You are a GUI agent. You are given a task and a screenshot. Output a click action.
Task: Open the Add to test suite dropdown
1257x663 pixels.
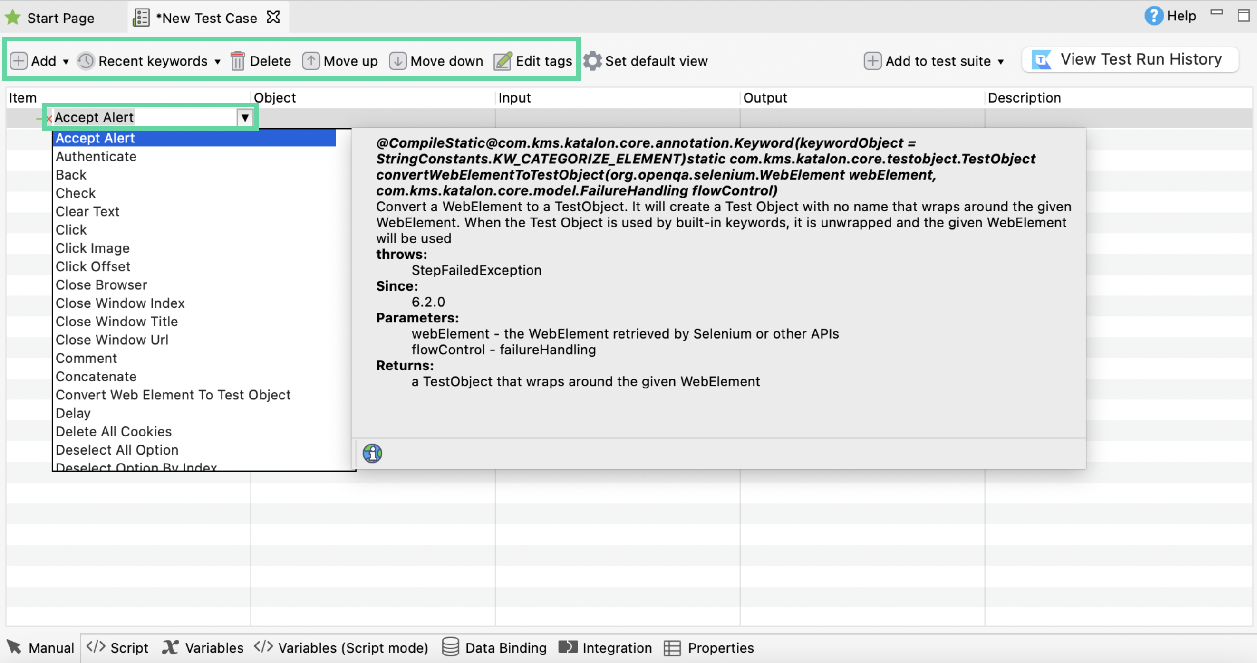(x=1002, y=60)
